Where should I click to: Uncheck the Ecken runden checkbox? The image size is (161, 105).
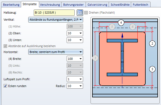pos(5,86)
